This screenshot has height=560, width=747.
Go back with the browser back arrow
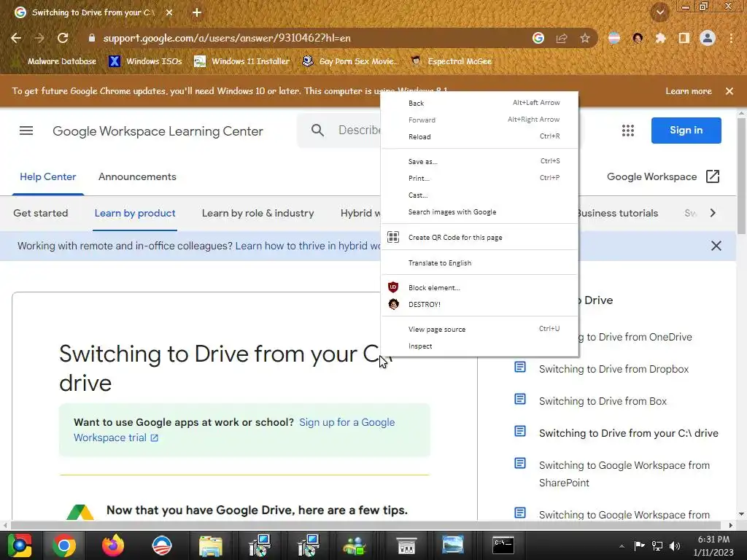[x=16, y=38]
